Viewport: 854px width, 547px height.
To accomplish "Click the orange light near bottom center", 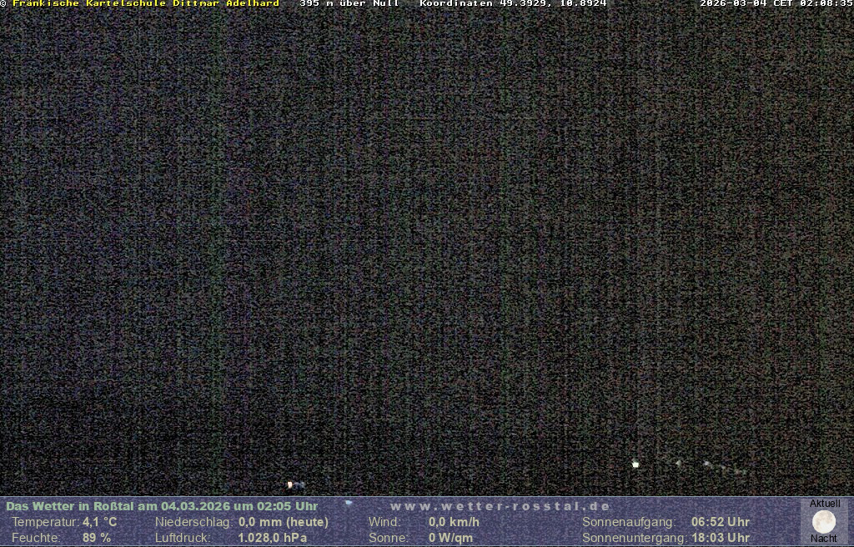I will (x=290, y=484).
